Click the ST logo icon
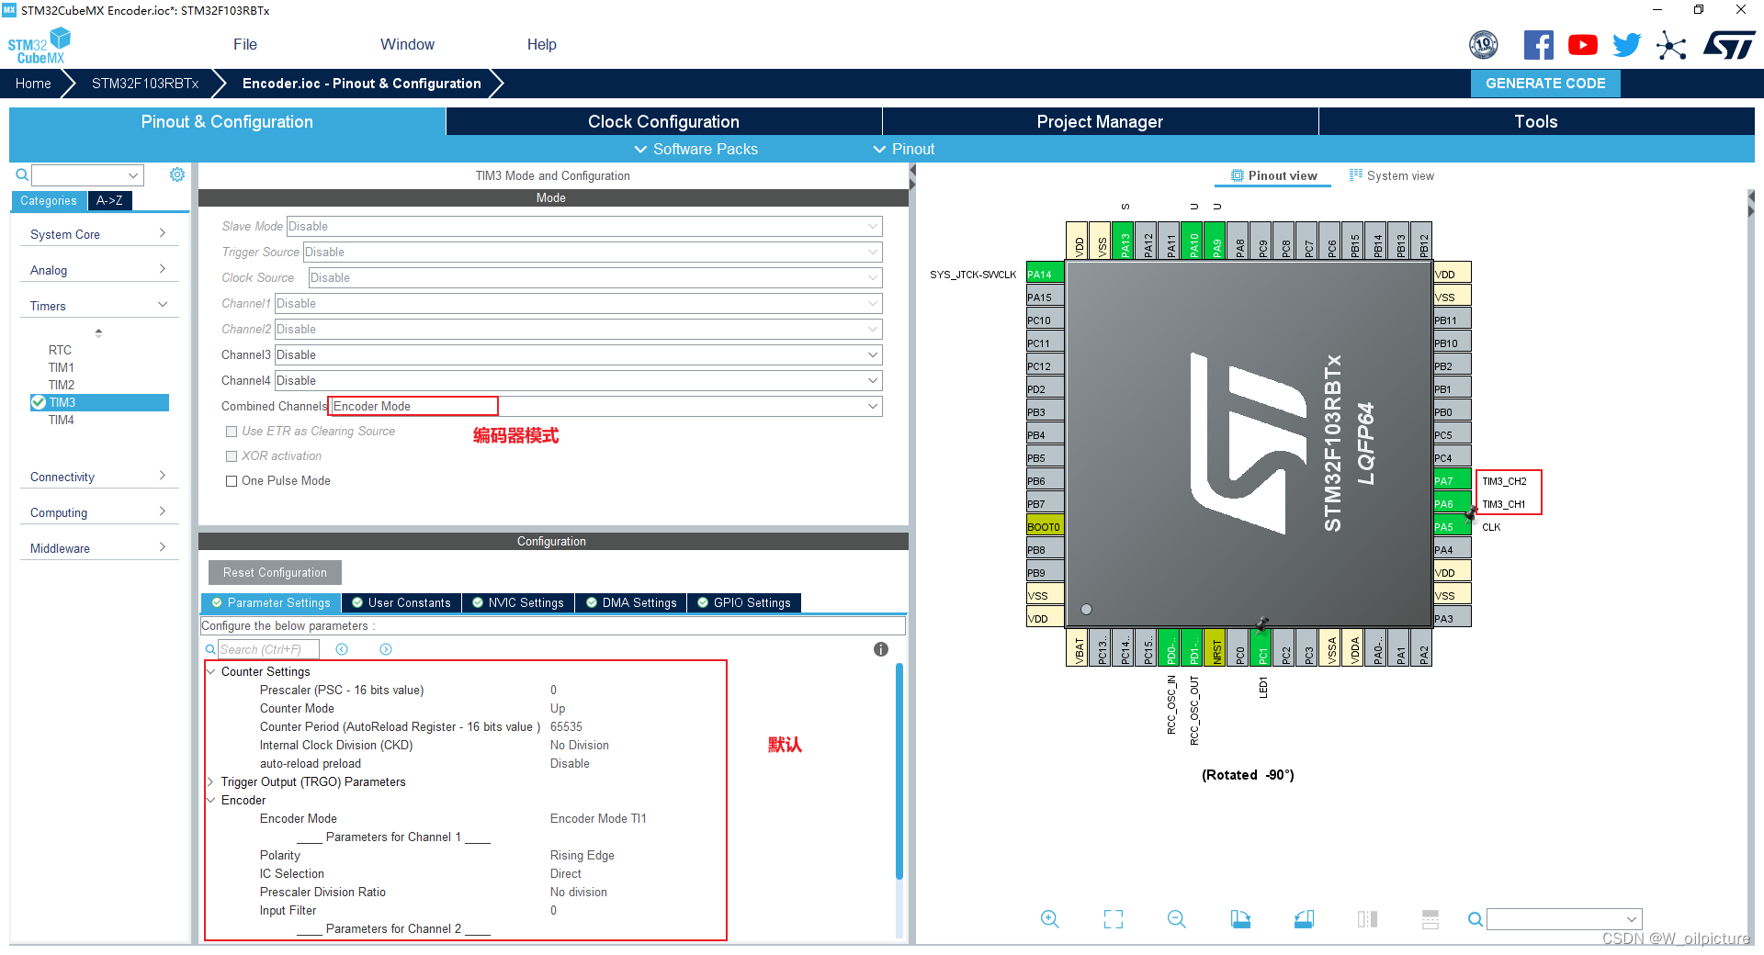 pos(1729,45)
